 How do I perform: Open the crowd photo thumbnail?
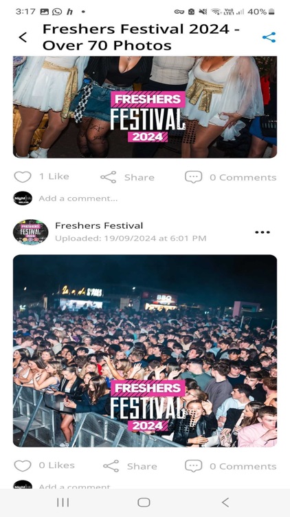pos(145,351)
